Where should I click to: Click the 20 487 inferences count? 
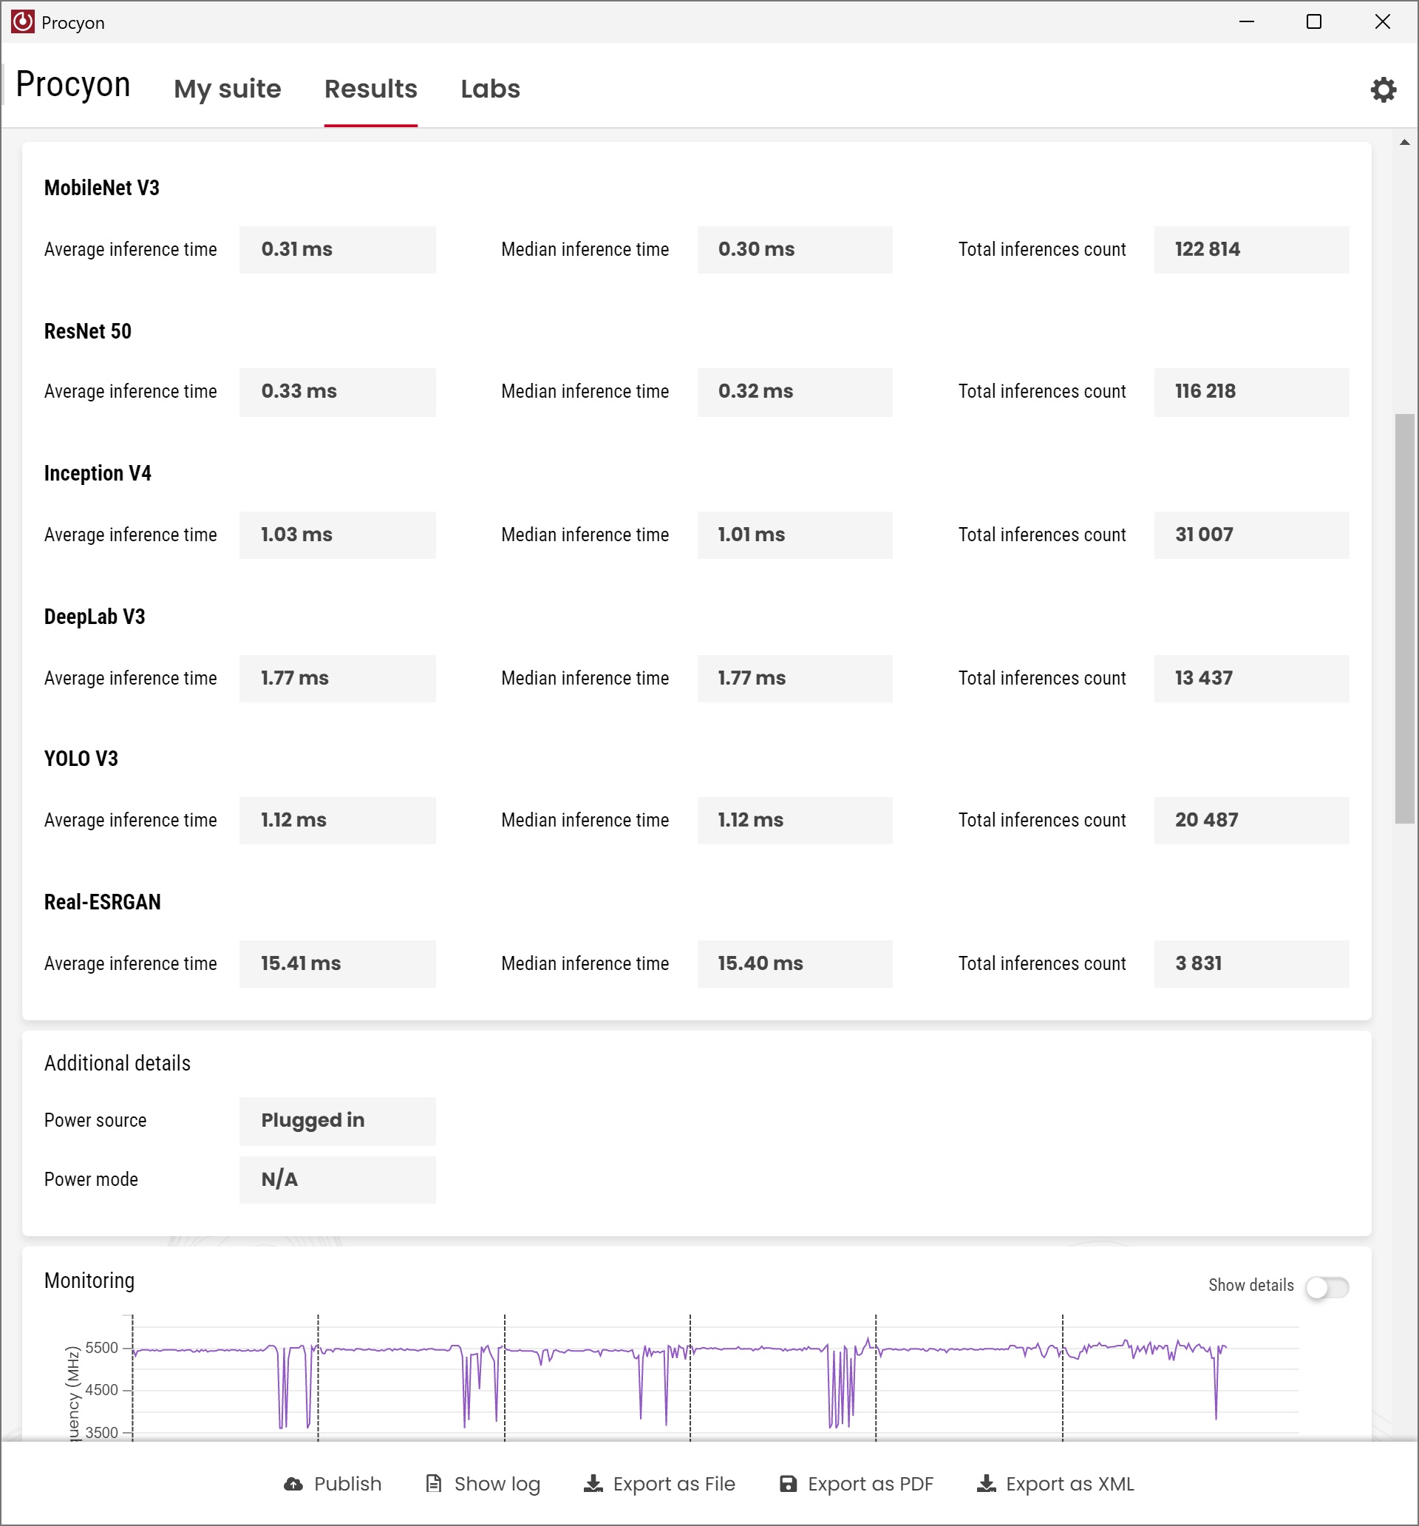click(1251, 821)
